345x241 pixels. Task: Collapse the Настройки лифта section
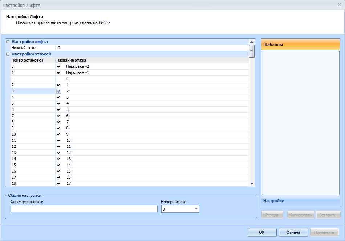click(x=8, y=42)
